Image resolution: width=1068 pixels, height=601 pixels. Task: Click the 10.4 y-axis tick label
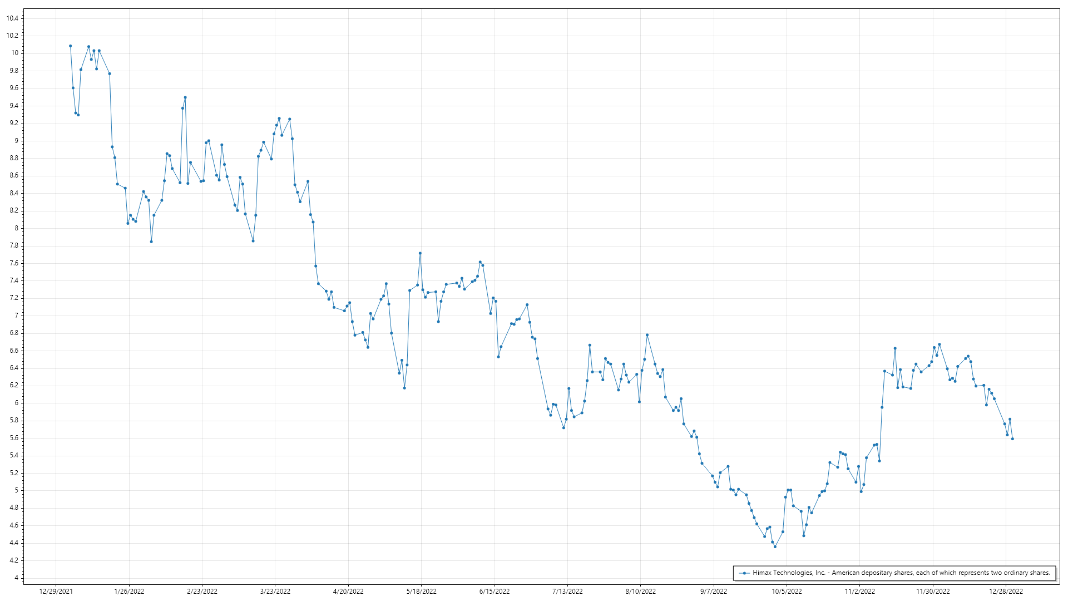pos(12,18)
